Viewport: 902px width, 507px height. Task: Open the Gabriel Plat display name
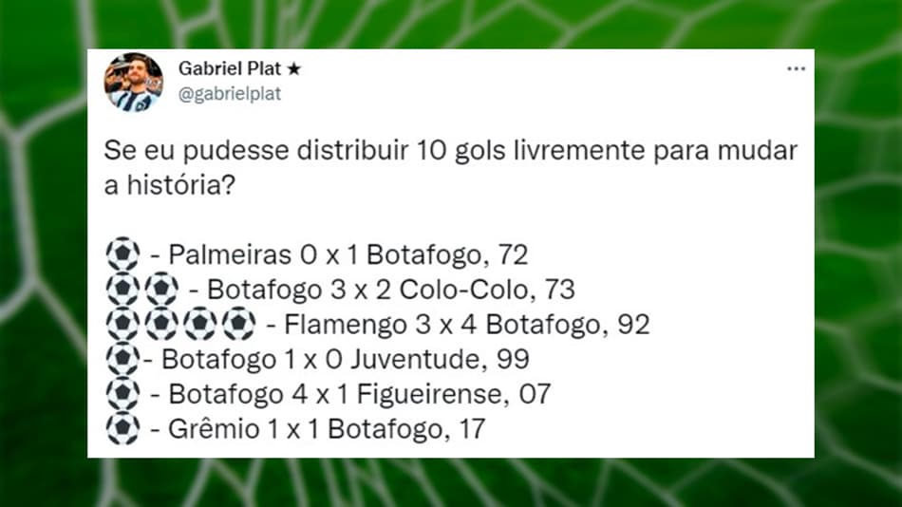click(230, 68)
